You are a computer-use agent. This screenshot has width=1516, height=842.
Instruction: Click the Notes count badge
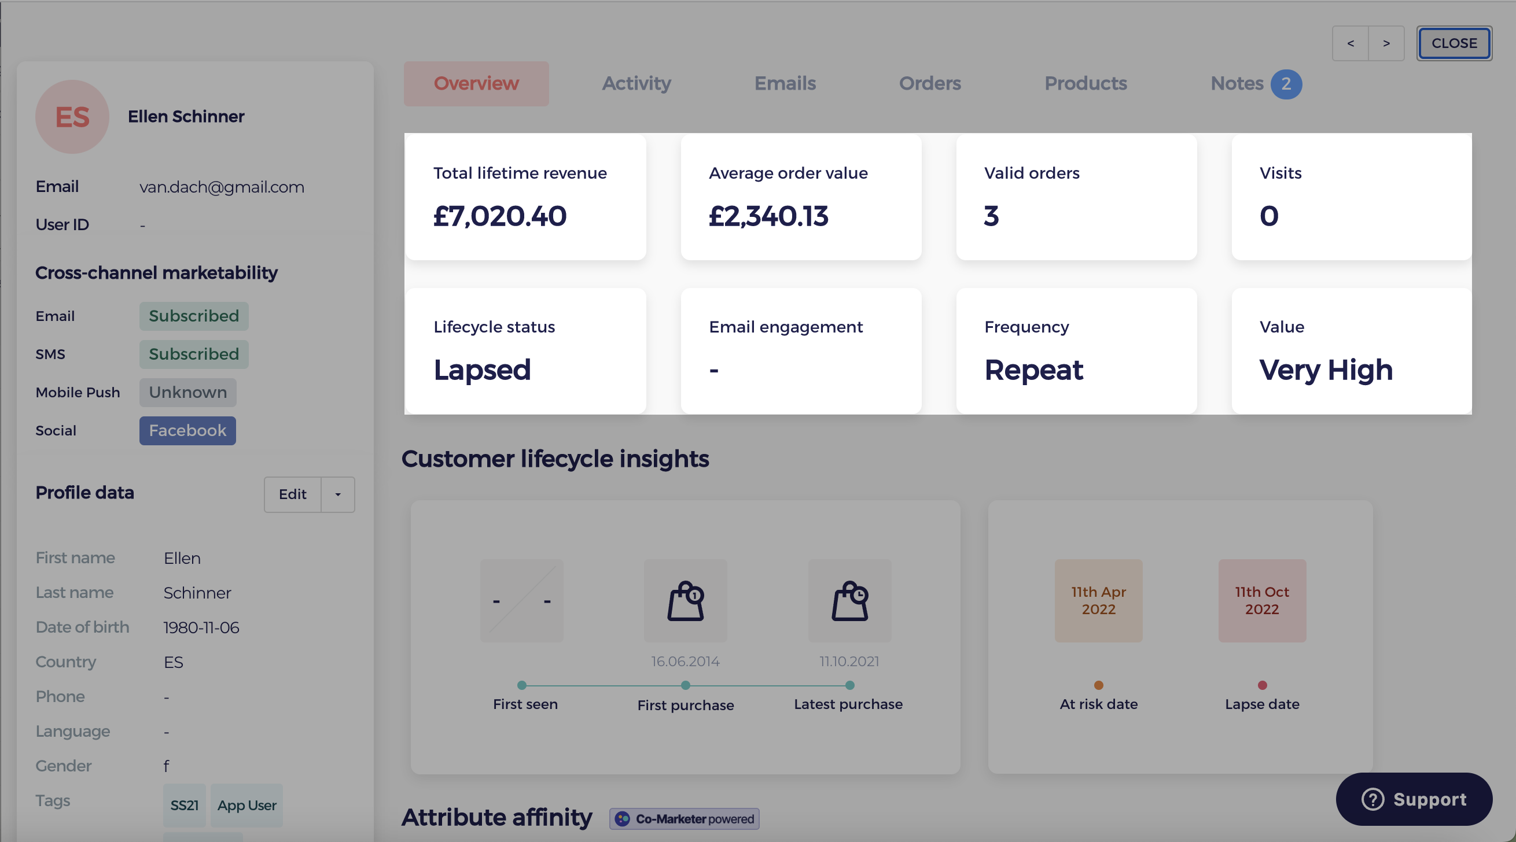1286,83
